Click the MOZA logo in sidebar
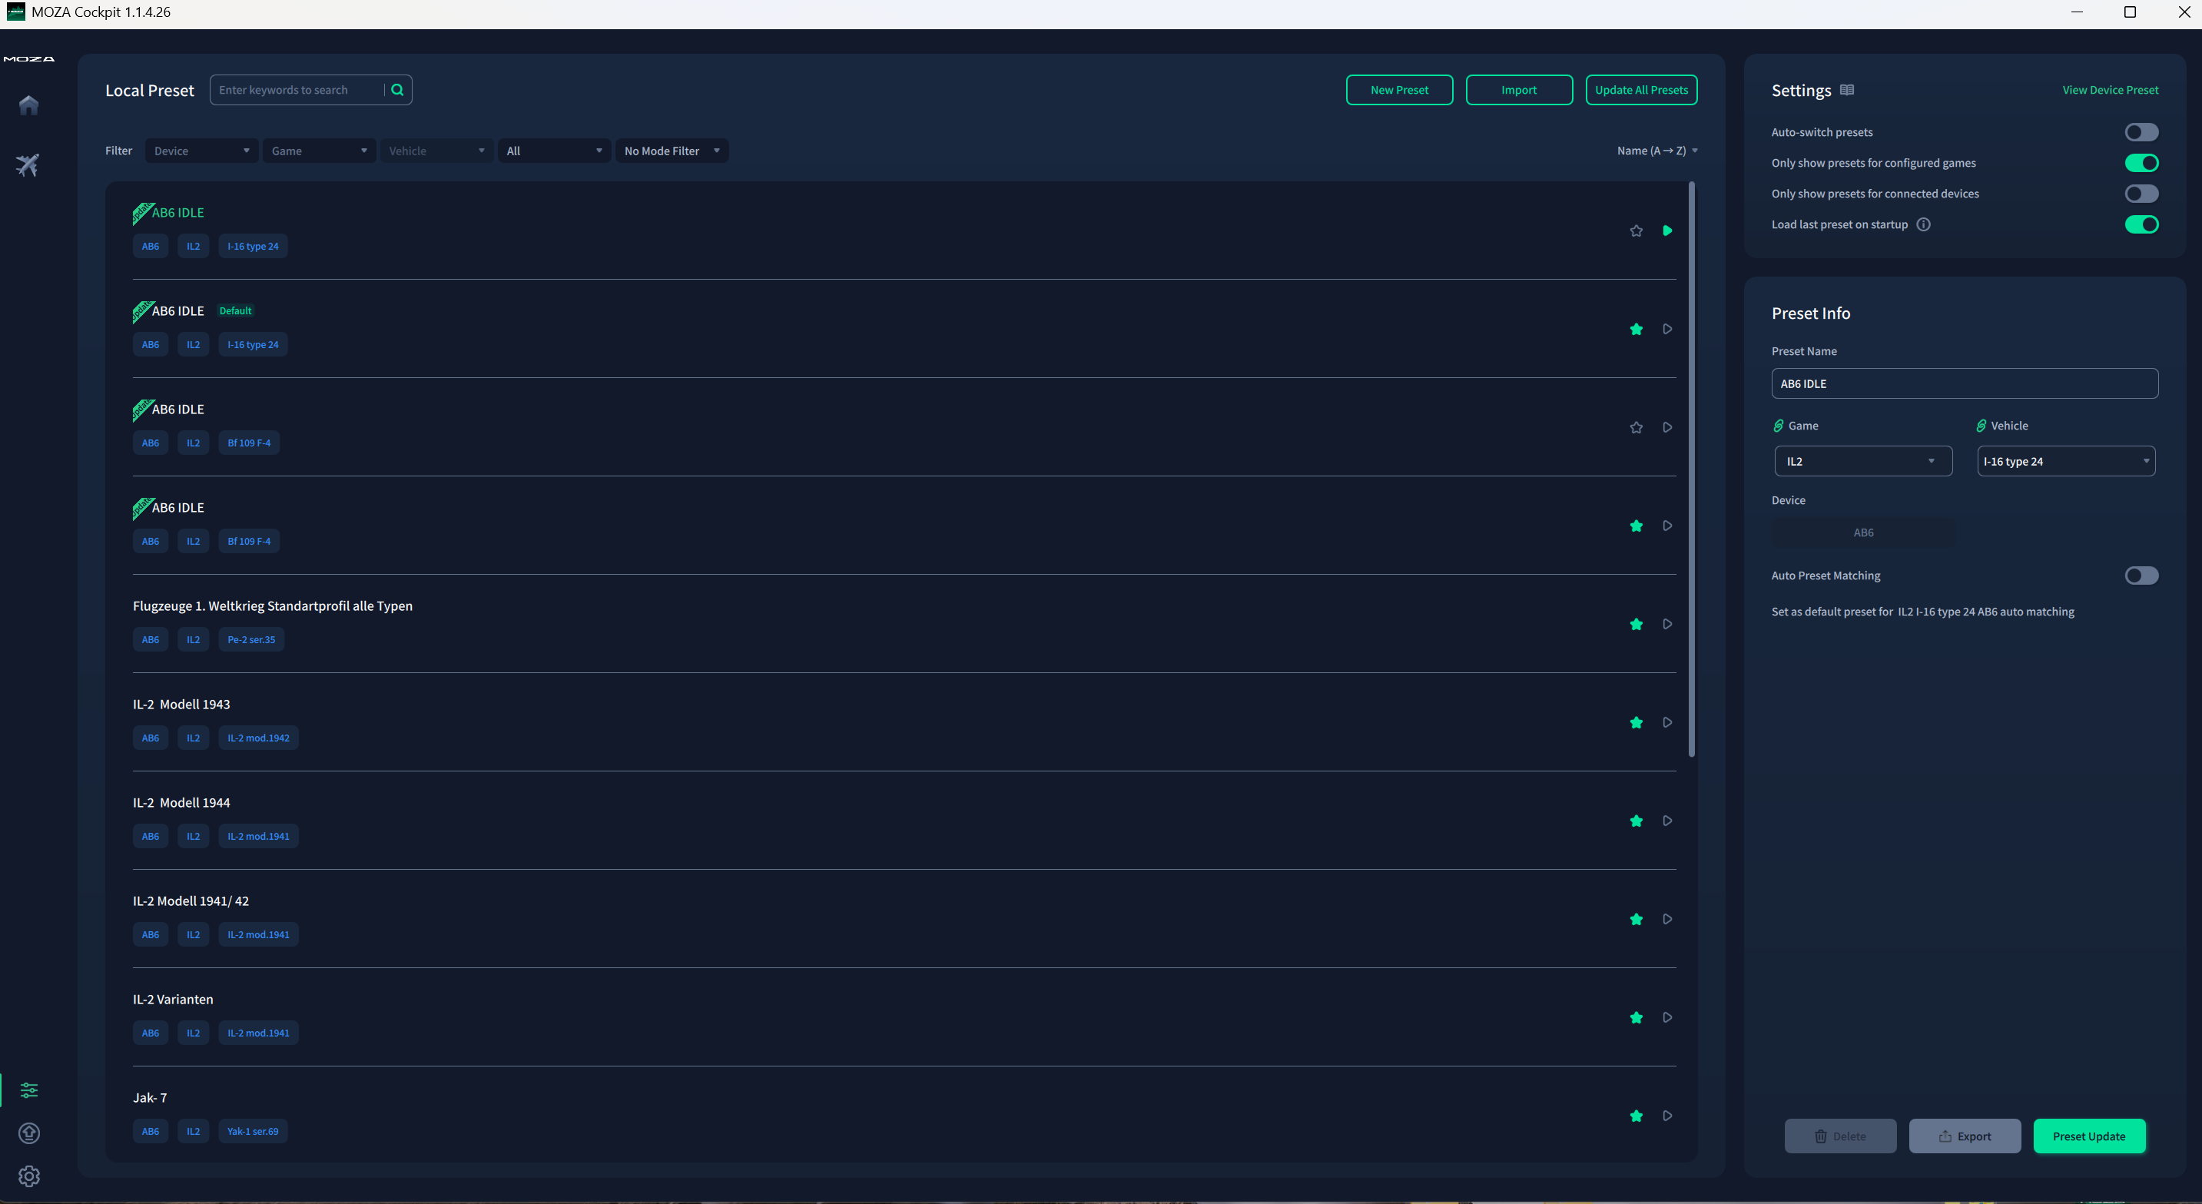The height and width of the screenshot is (1204, 2202). (x=29, y=59)
